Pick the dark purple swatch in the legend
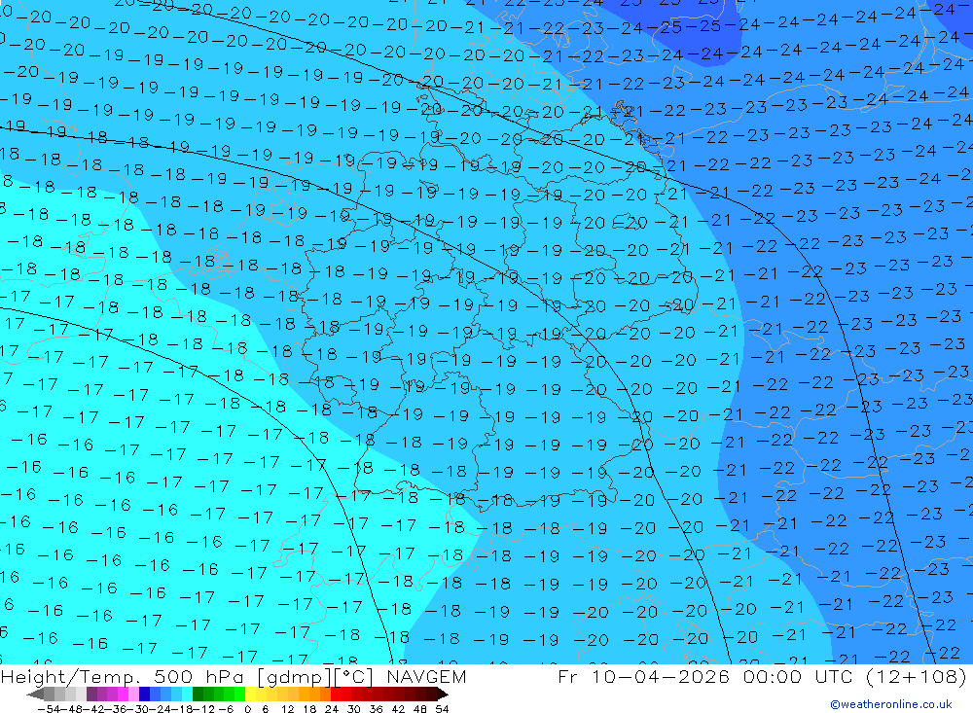Viewport: 973px width, 713px height. (91, 695)
